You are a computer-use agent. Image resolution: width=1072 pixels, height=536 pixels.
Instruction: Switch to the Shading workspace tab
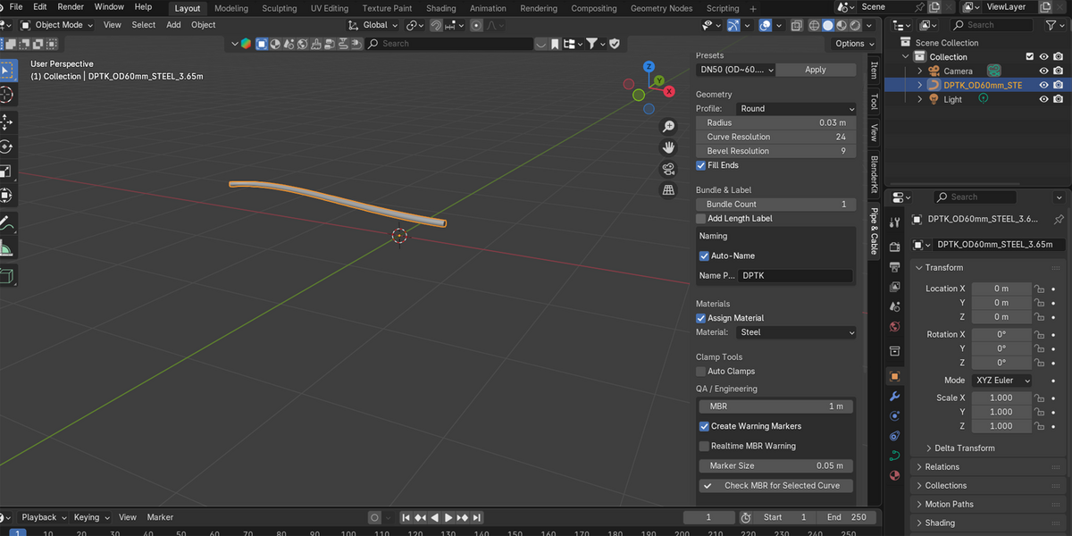(x=441, y=8)
